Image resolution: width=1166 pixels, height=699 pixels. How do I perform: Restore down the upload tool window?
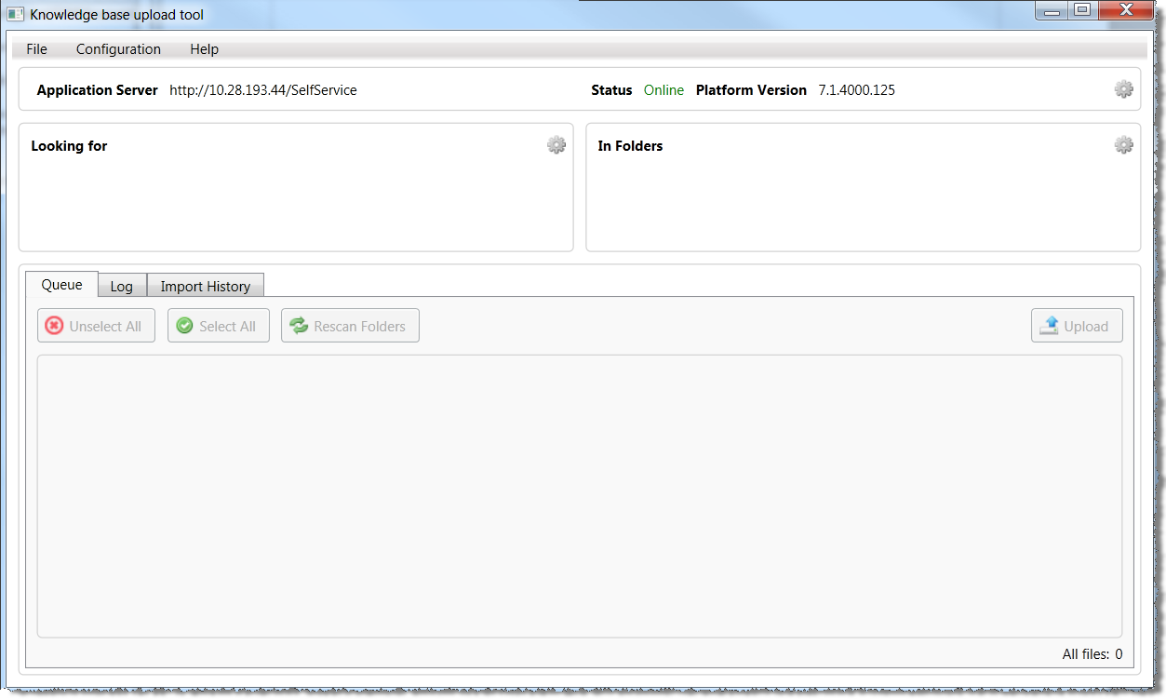(1081, 10)
